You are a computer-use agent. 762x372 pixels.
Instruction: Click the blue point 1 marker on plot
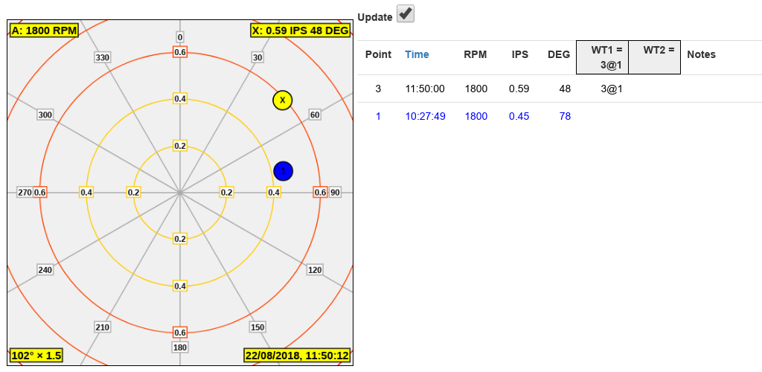pyautogui.click(x=283, y=171)
